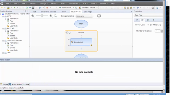
Task: Select Flow under SOAP Web Services
Action: [x=12, y=45]
